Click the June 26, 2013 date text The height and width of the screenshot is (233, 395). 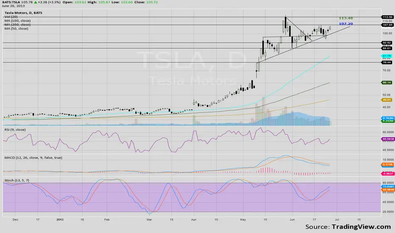pyautogui.click(x=13, y=6)
